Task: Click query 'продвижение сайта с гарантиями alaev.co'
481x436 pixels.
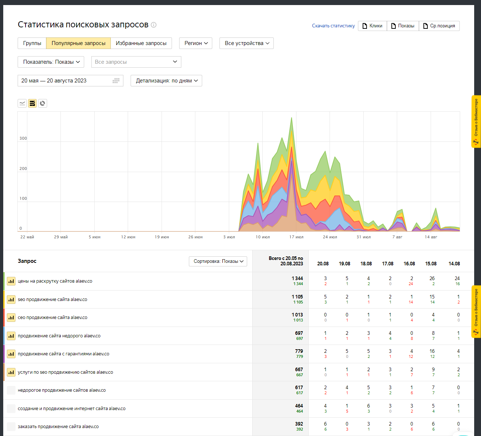Action: [x=64, y=354]
